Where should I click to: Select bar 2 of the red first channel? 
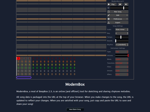click(22, 58)
